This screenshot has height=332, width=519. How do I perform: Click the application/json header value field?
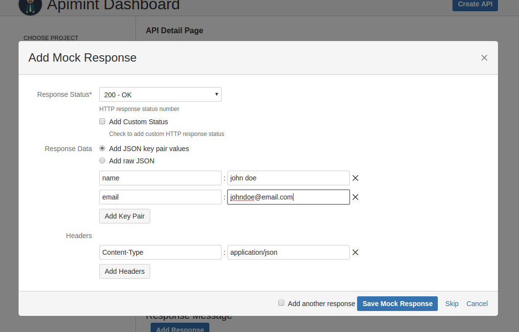coord(288,252)
